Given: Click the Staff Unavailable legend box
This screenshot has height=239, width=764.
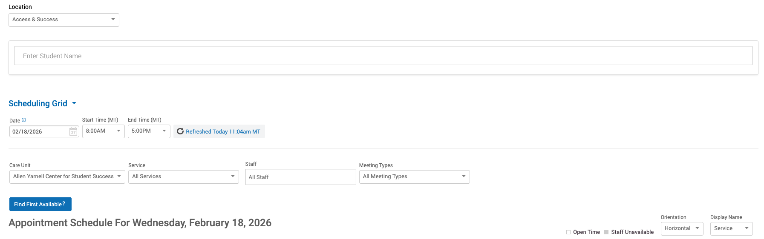Looking at the screenshot, I should 606,232.
